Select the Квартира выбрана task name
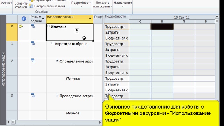Viewport: 224px width, 126px height. coord(71,44)
